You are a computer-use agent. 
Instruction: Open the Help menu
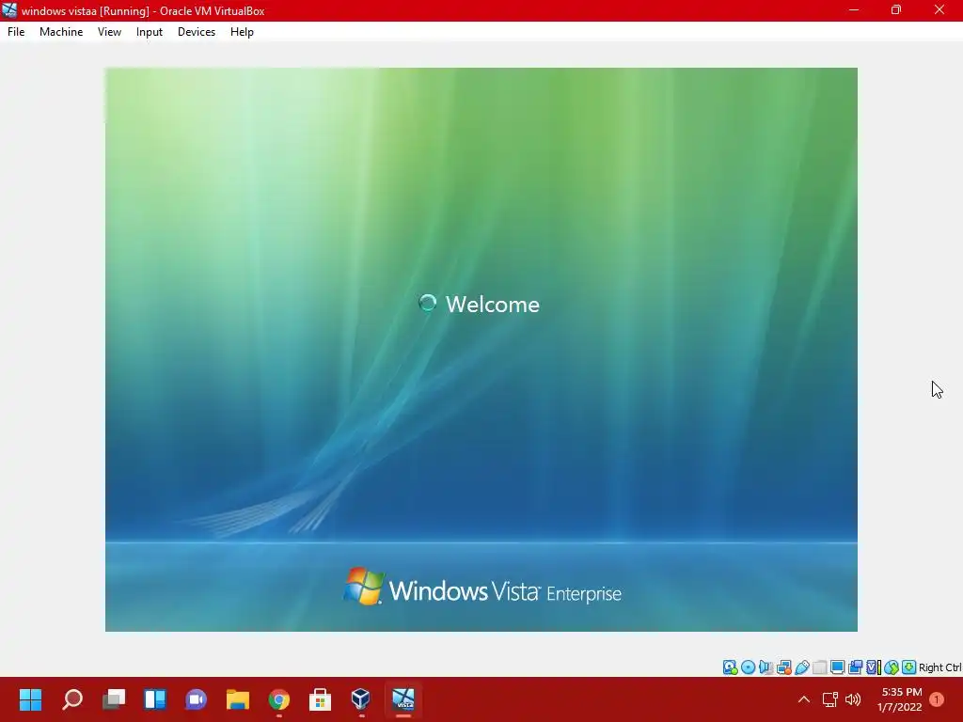242,32
